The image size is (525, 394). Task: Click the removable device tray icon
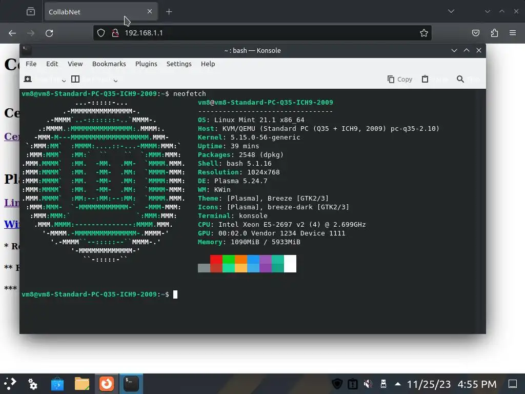pyautogui.click(x=383, y=384)
